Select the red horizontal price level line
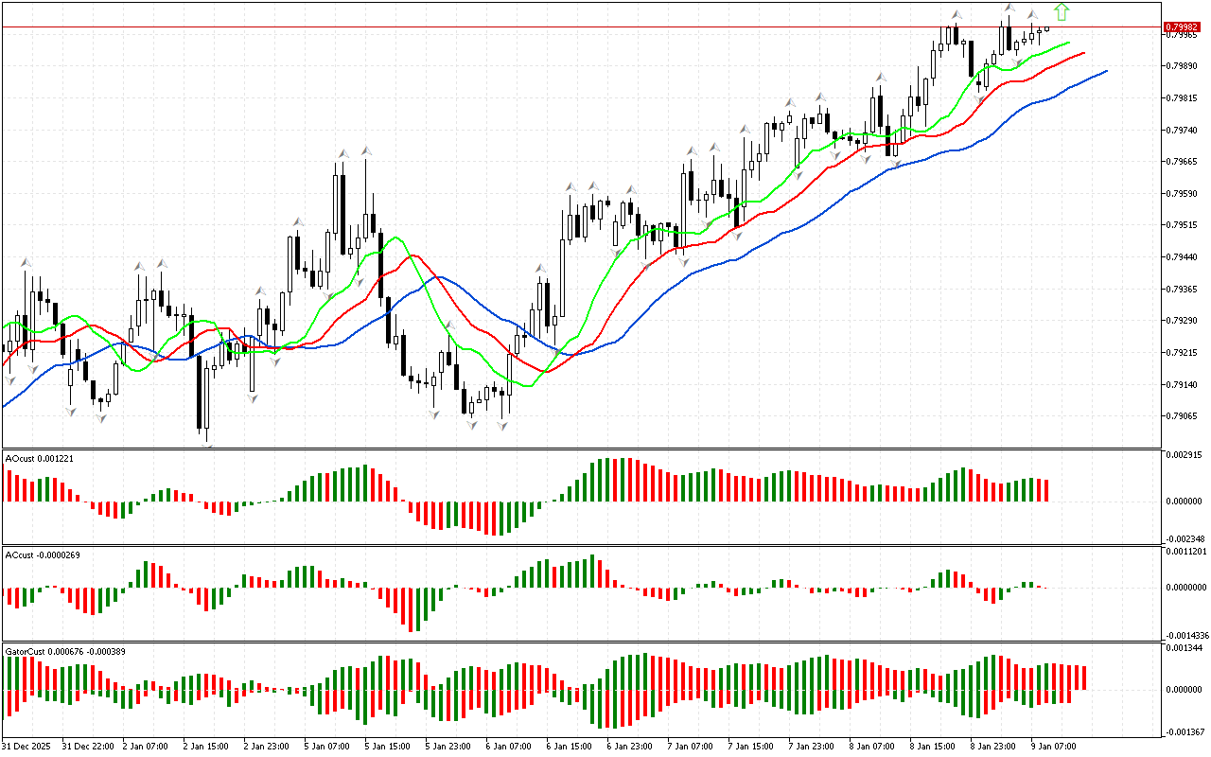This screenshot has height=757, width=1211. click(x=568, y=26)
